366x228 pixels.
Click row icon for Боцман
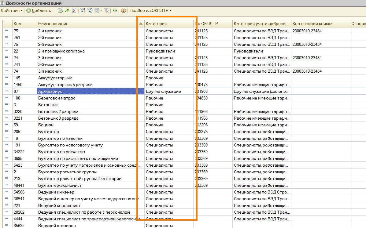point(6,125)
